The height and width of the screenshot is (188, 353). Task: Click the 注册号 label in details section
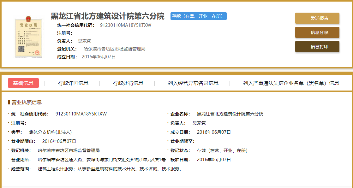tap(19, 123)
